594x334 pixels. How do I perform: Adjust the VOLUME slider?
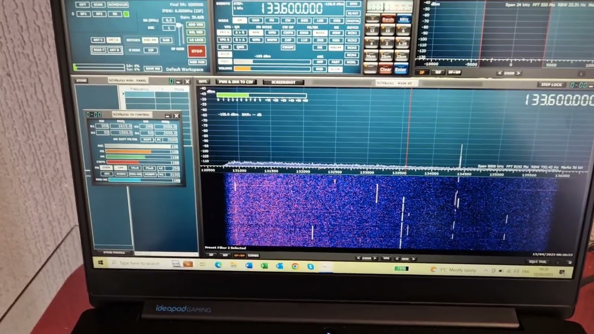[272, 69]
